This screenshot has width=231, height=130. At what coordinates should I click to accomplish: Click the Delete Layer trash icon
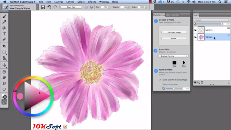(229, 82)
